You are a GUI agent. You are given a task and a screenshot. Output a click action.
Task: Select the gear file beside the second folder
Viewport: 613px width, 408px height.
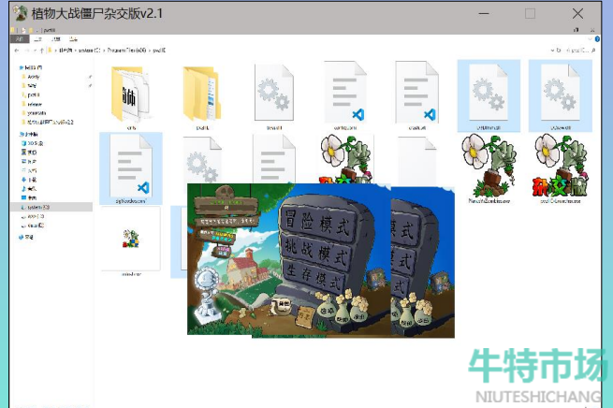pos(273,93)
